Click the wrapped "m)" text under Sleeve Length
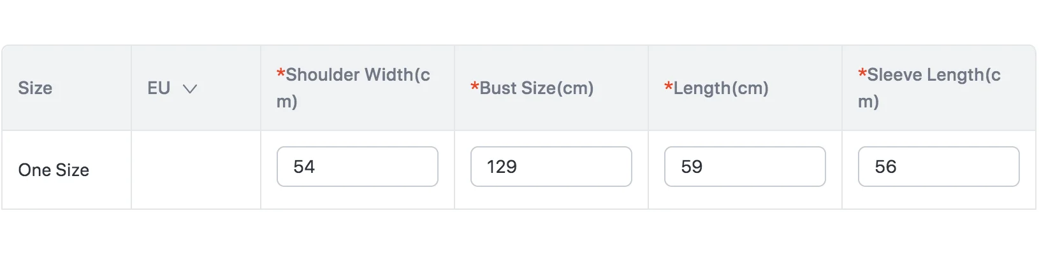This screenshot has width=1039, height=253. click(x=868, y=101)
